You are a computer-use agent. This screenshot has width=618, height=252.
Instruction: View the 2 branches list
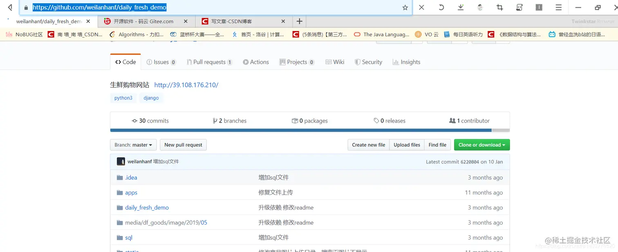230,121
